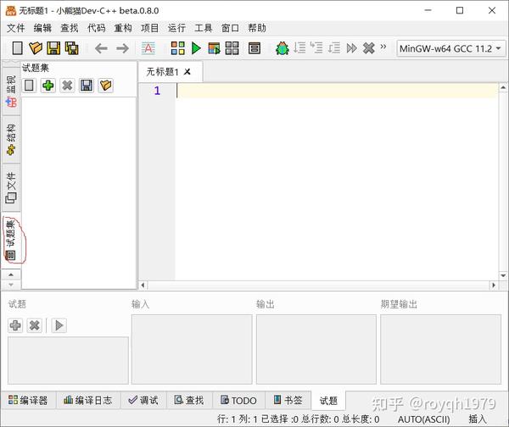Screen dimensions: 509x427
Task: Click the New file icon in main toolbar
Action: click(18, 48)
